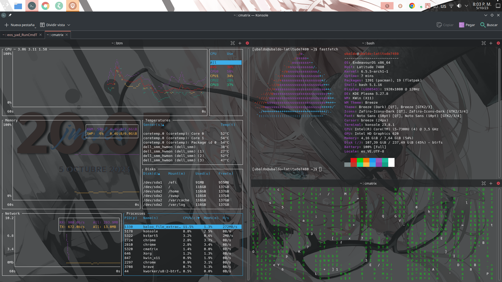Select CPU1 in the btm CPU legend
502x282 pixels.
point(222,76)
